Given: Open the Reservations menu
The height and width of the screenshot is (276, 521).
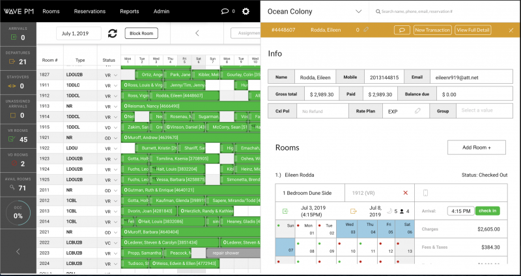Looking at the screenshot, I should pyautogui.click(x=89, y=11).
